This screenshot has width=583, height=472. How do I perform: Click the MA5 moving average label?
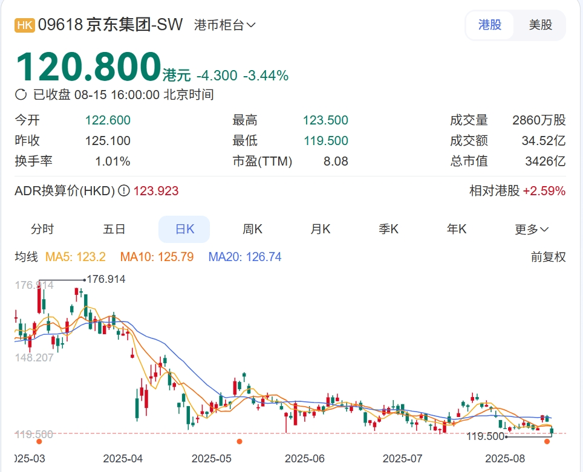click(76, 257)
